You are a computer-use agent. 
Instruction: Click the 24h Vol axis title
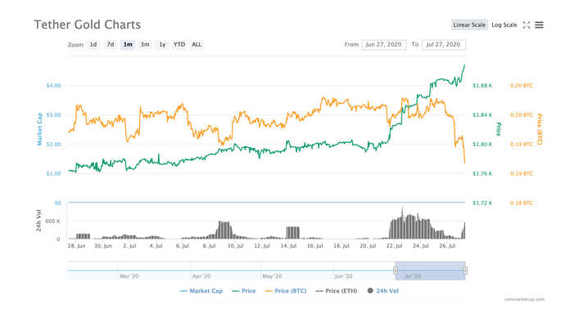[x=38, y=221]
